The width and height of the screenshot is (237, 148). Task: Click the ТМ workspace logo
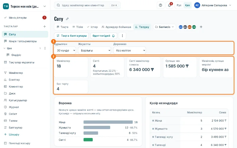[6, 6]
